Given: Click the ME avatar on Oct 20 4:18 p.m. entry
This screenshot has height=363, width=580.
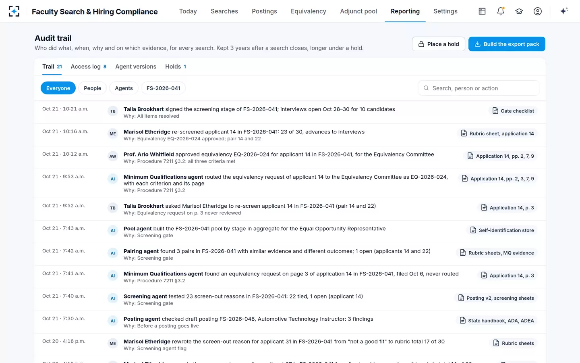Looking at the screenshot, I should [x=113, y=344].
